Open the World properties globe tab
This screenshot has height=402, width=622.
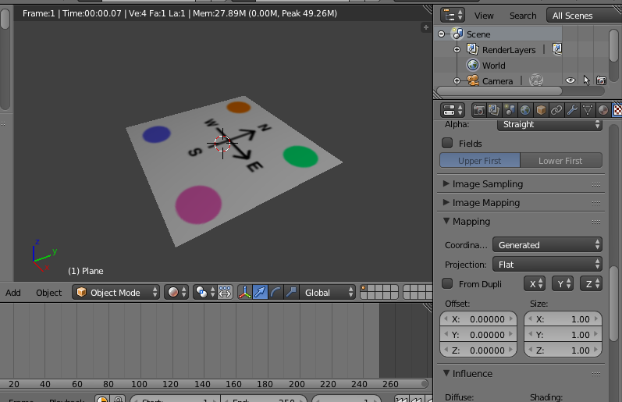tap(525, 110)
